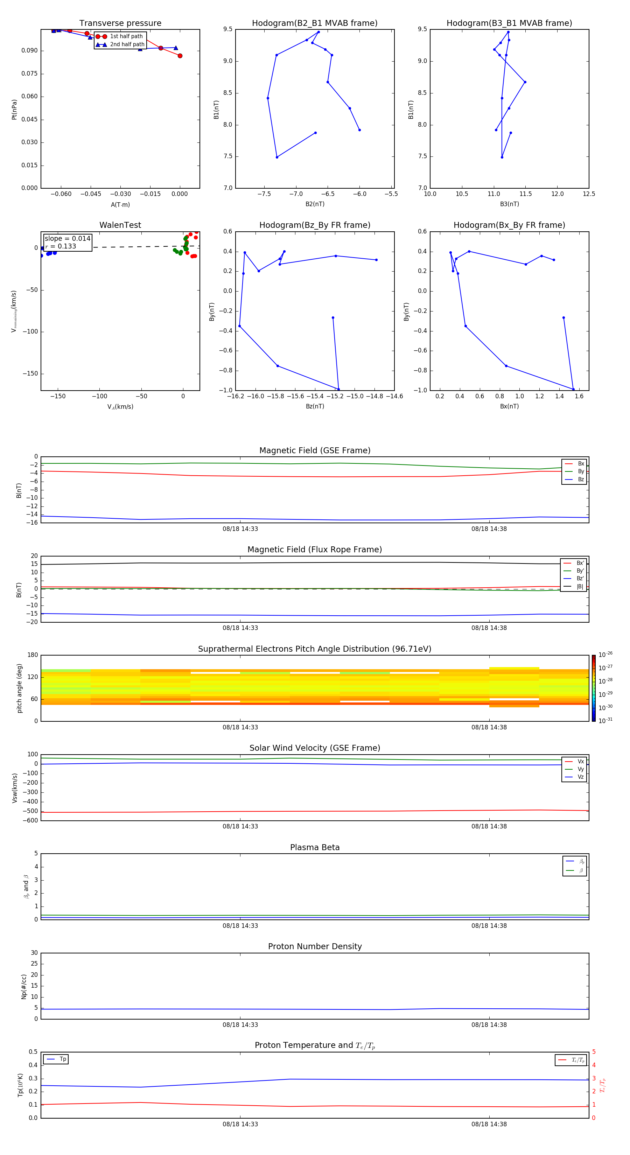The image size is (630, 1155).
Task: Click the last red point of 1st half path
Action: (180, 56)
